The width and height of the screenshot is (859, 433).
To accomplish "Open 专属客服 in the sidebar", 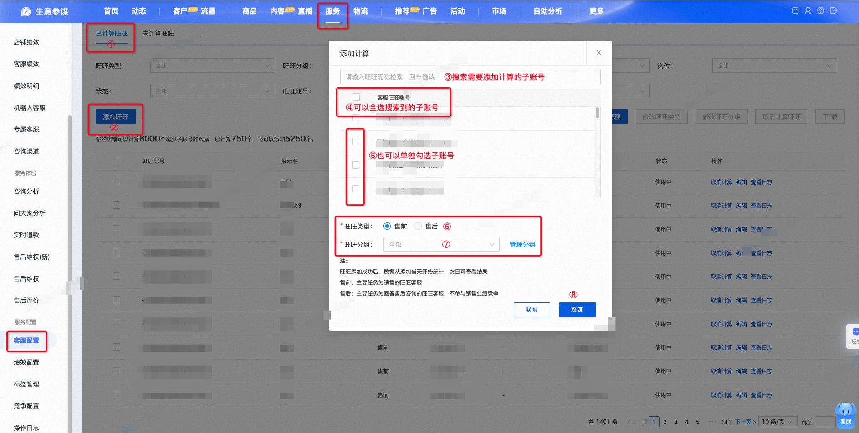I will point(26,129).
